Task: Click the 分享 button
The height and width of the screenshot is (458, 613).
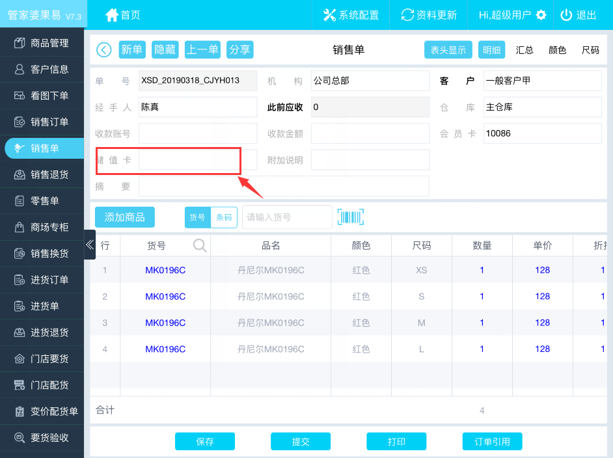Action: (x=239, y=49)
